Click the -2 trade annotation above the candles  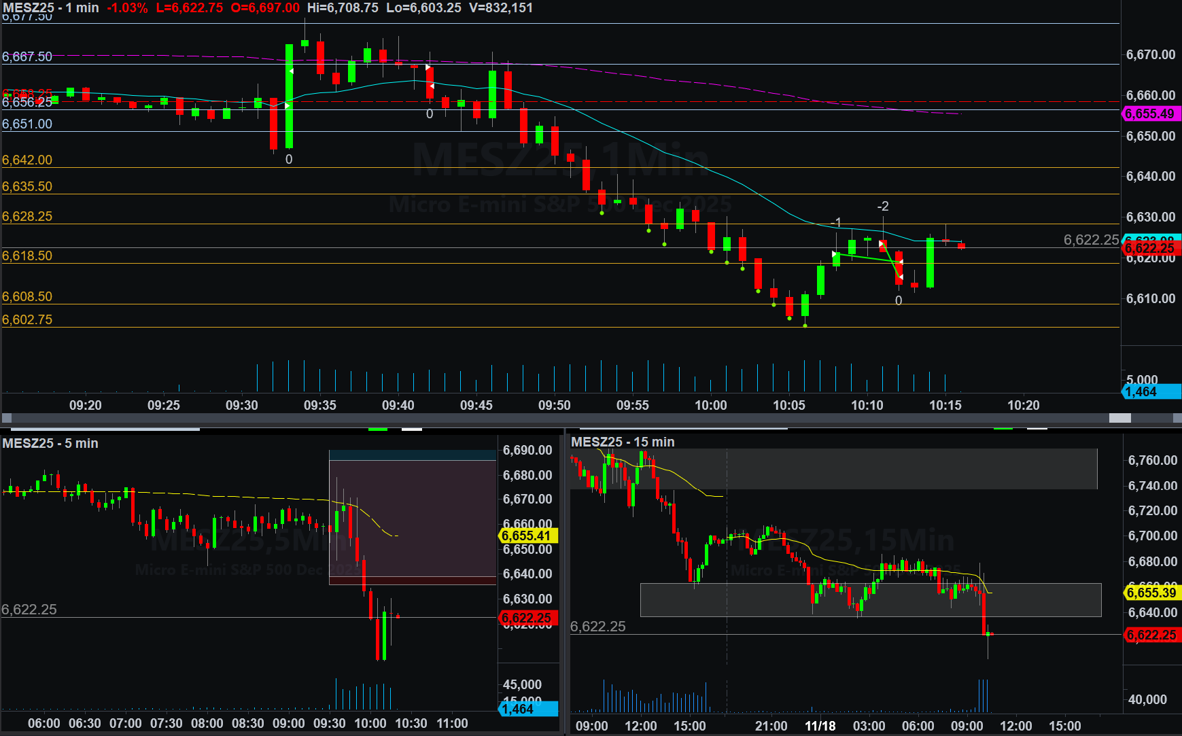pos(882,206)
